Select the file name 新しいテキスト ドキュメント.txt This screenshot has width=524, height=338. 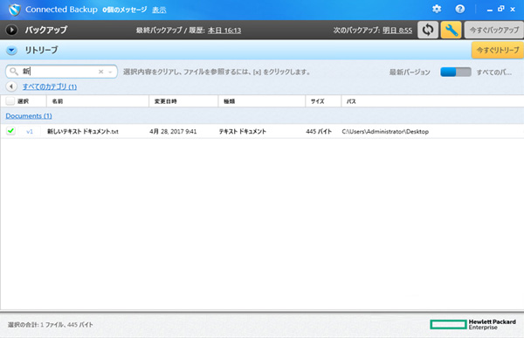click(83, 131)
